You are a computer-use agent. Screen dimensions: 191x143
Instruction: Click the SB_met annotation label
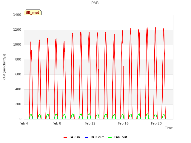point(33,13)
